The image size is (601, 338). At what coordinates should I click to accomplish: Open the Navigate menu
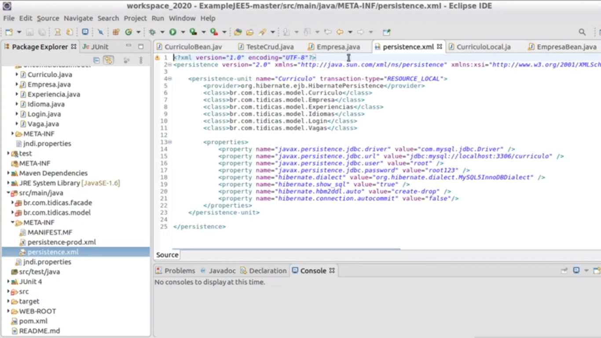(78, 18)
